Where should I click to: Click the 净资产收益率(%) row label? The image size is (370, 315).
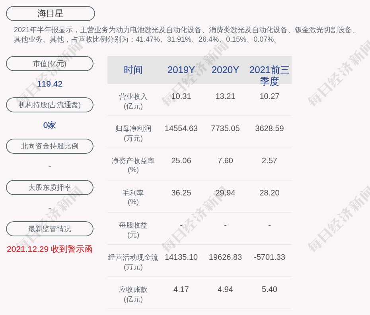click(133, 165)
